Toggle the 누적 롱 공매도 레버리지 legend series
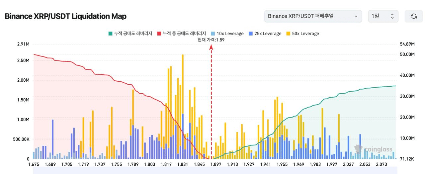 click(182, 34)
